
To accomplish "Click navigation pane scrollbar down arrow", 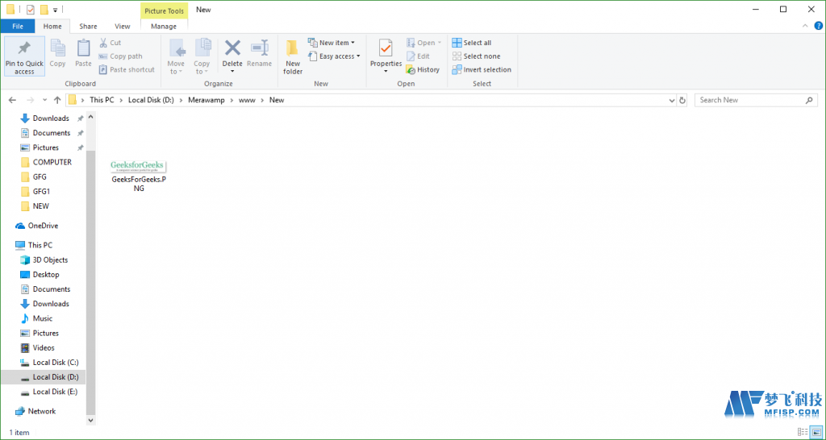I will 90,420.
